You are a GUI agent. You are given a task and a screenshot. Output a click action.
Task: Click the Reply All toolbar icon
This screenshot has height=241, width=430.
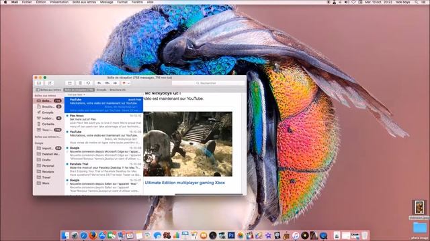click(107, 83)
